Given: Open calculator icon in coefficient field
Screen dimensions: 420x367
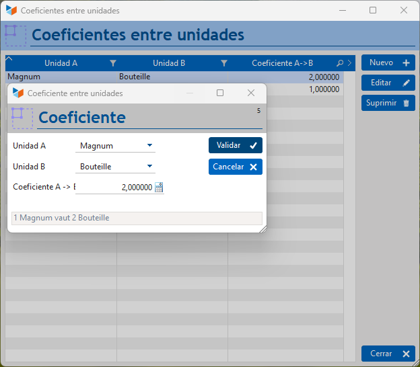Looking at the screenshot, I should point(159,188).
